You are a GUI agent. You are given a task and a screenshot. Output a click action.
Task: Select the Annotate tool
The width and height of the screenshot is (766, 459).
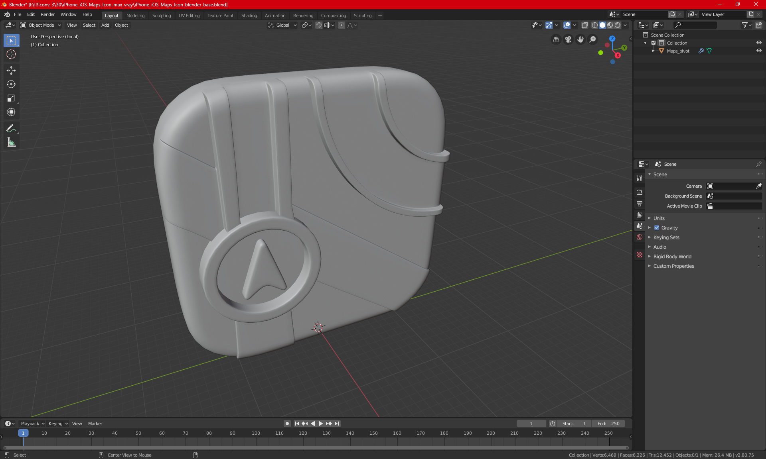click(11, 129)
